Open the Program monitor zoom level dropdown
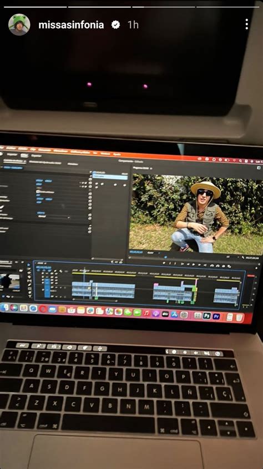Screen dimensions: 263x469 click(x=153, y=253)
